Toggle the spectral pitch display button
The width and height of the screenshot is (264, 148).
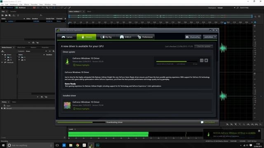click(38, 8)
